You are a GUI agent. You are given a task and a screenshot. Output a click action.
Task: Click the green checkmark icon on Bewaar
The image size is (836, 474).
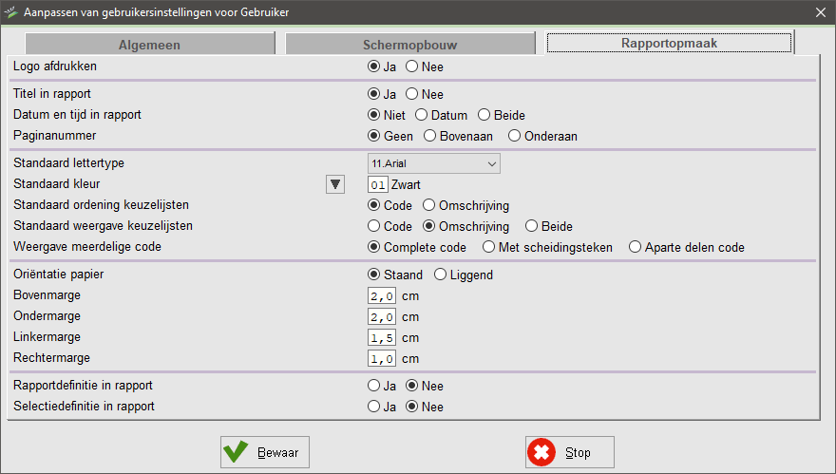click(x=237, y=453)
